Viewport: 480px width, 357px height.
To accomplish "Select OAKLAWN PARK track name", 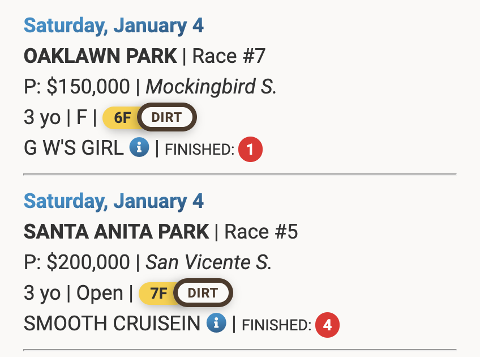I will [100, 56].
